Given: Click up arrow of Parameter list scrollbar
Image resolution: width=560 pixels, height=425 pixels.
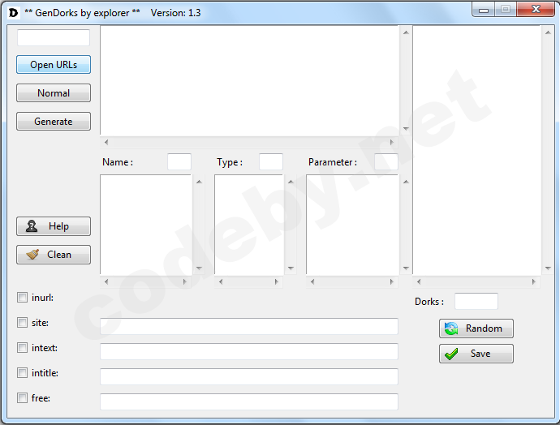Looking at the screenshot, I should pos(406,182).
